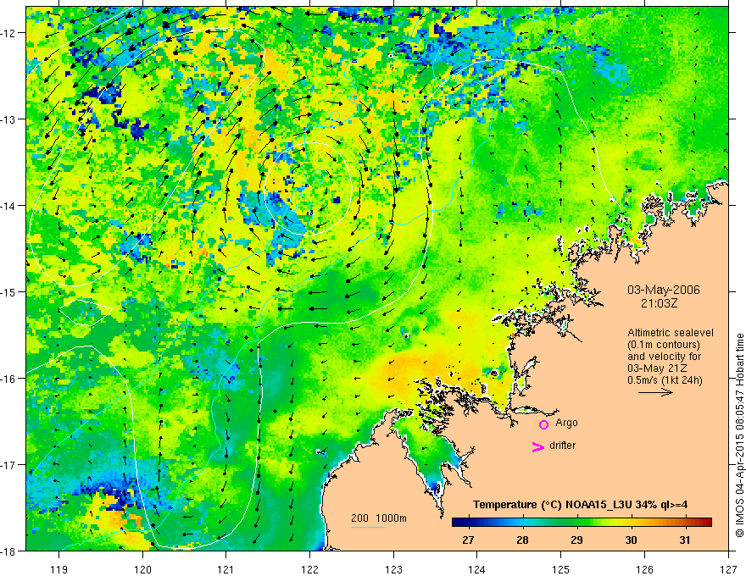This screenshot has height=576, width=746.
Task: Click the longitude axis label '127'
Action: click(728, 569)
